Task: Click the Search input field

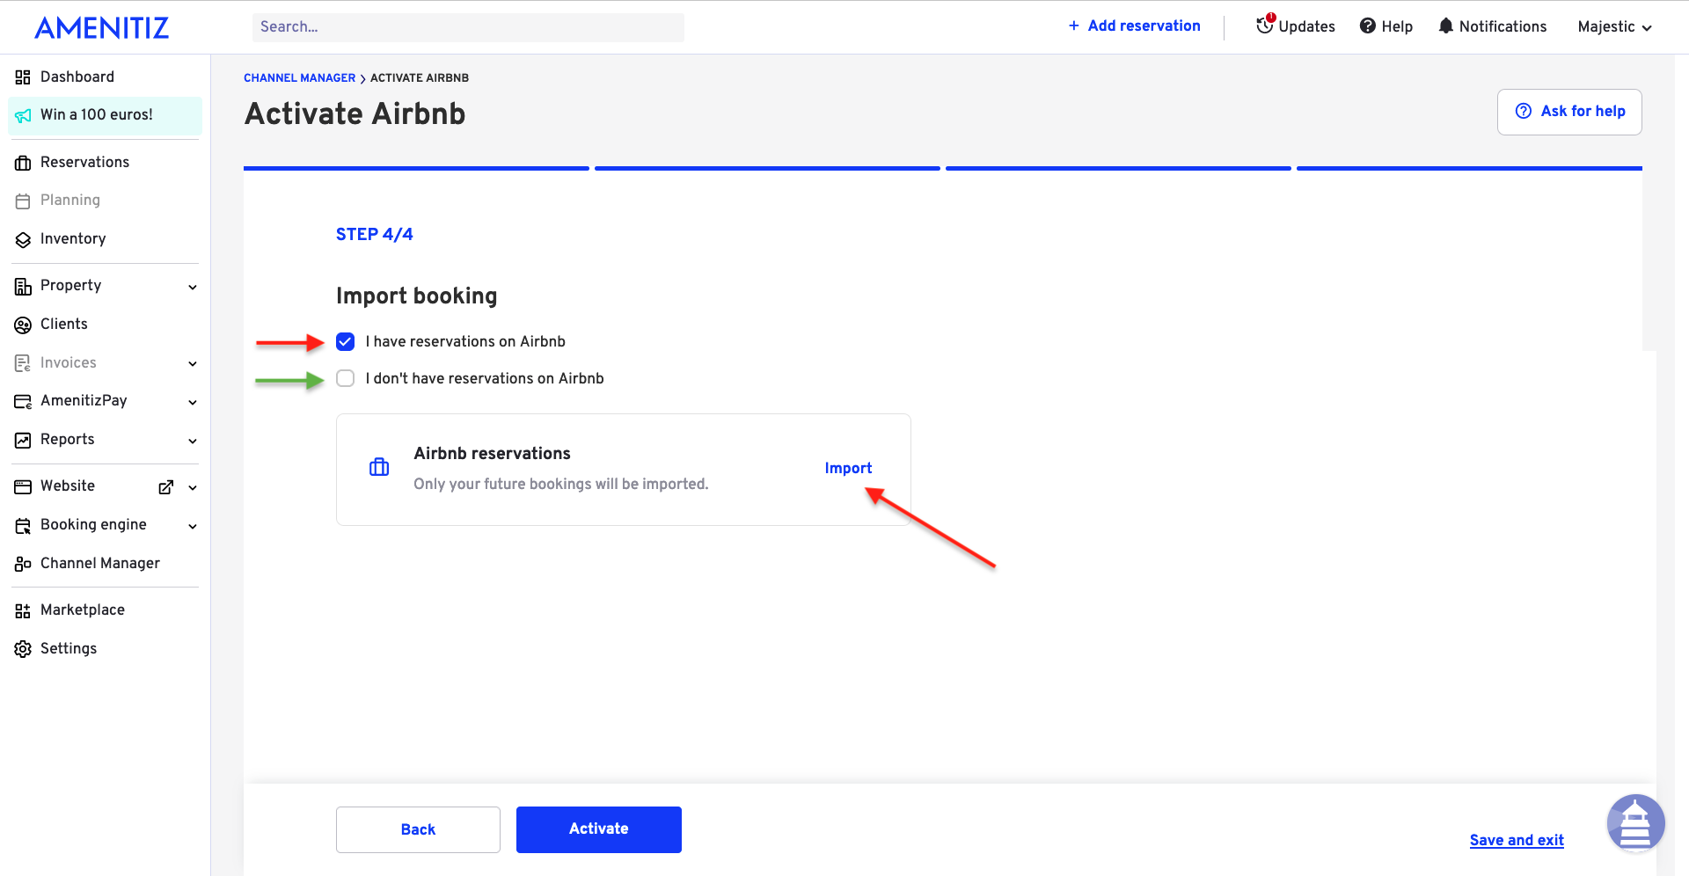Action: (468, 27)
